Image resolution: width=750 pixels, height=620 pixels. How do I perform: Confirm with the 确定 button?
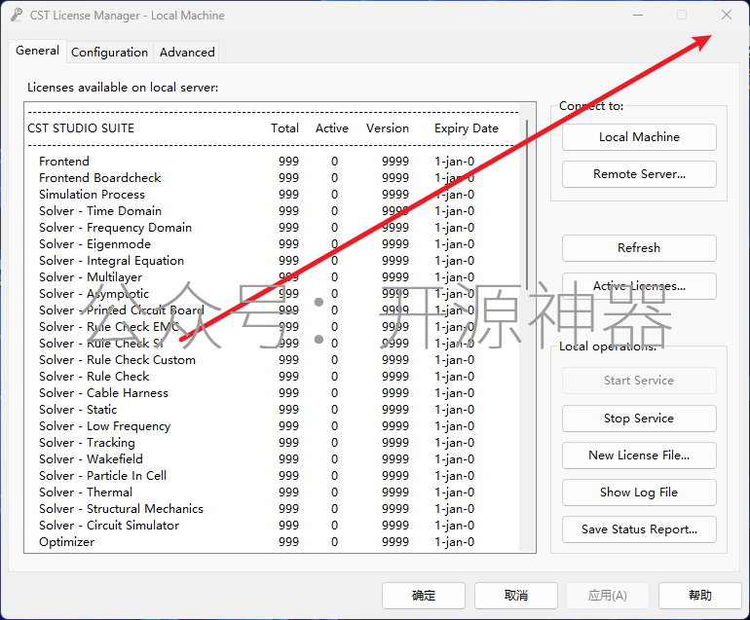pyautogui.click(x=424, y=595)
